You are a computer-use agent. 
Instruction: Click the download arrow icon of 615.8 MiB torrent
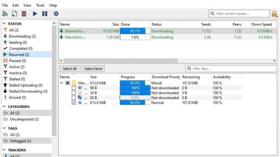pos(61,31)
